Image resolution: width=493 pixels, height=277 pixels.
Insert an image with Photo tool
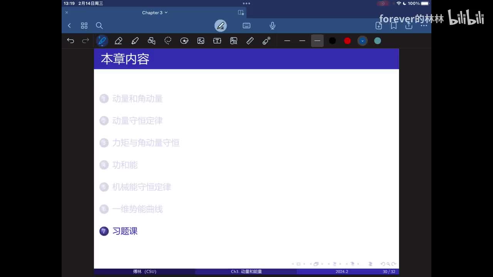[201, 41]
